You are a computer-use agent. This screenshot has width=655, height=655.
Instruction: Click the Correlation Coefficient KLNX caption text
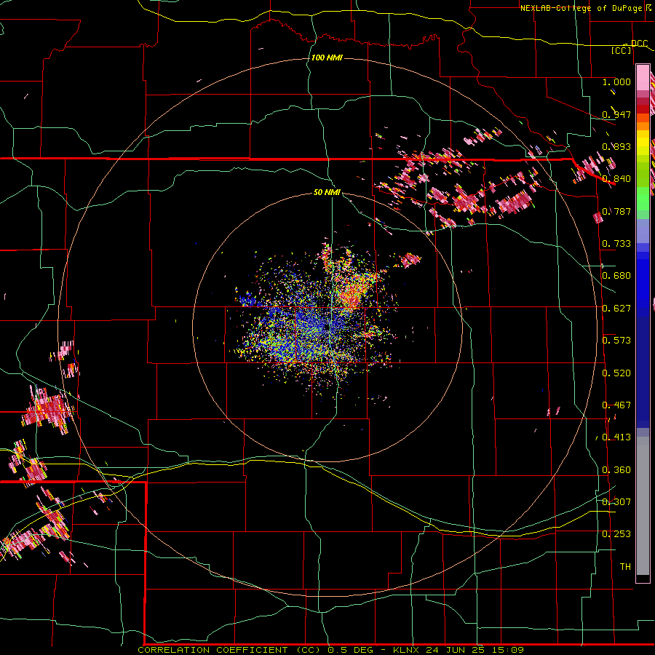pyautogui.click(x=330, y=650)
